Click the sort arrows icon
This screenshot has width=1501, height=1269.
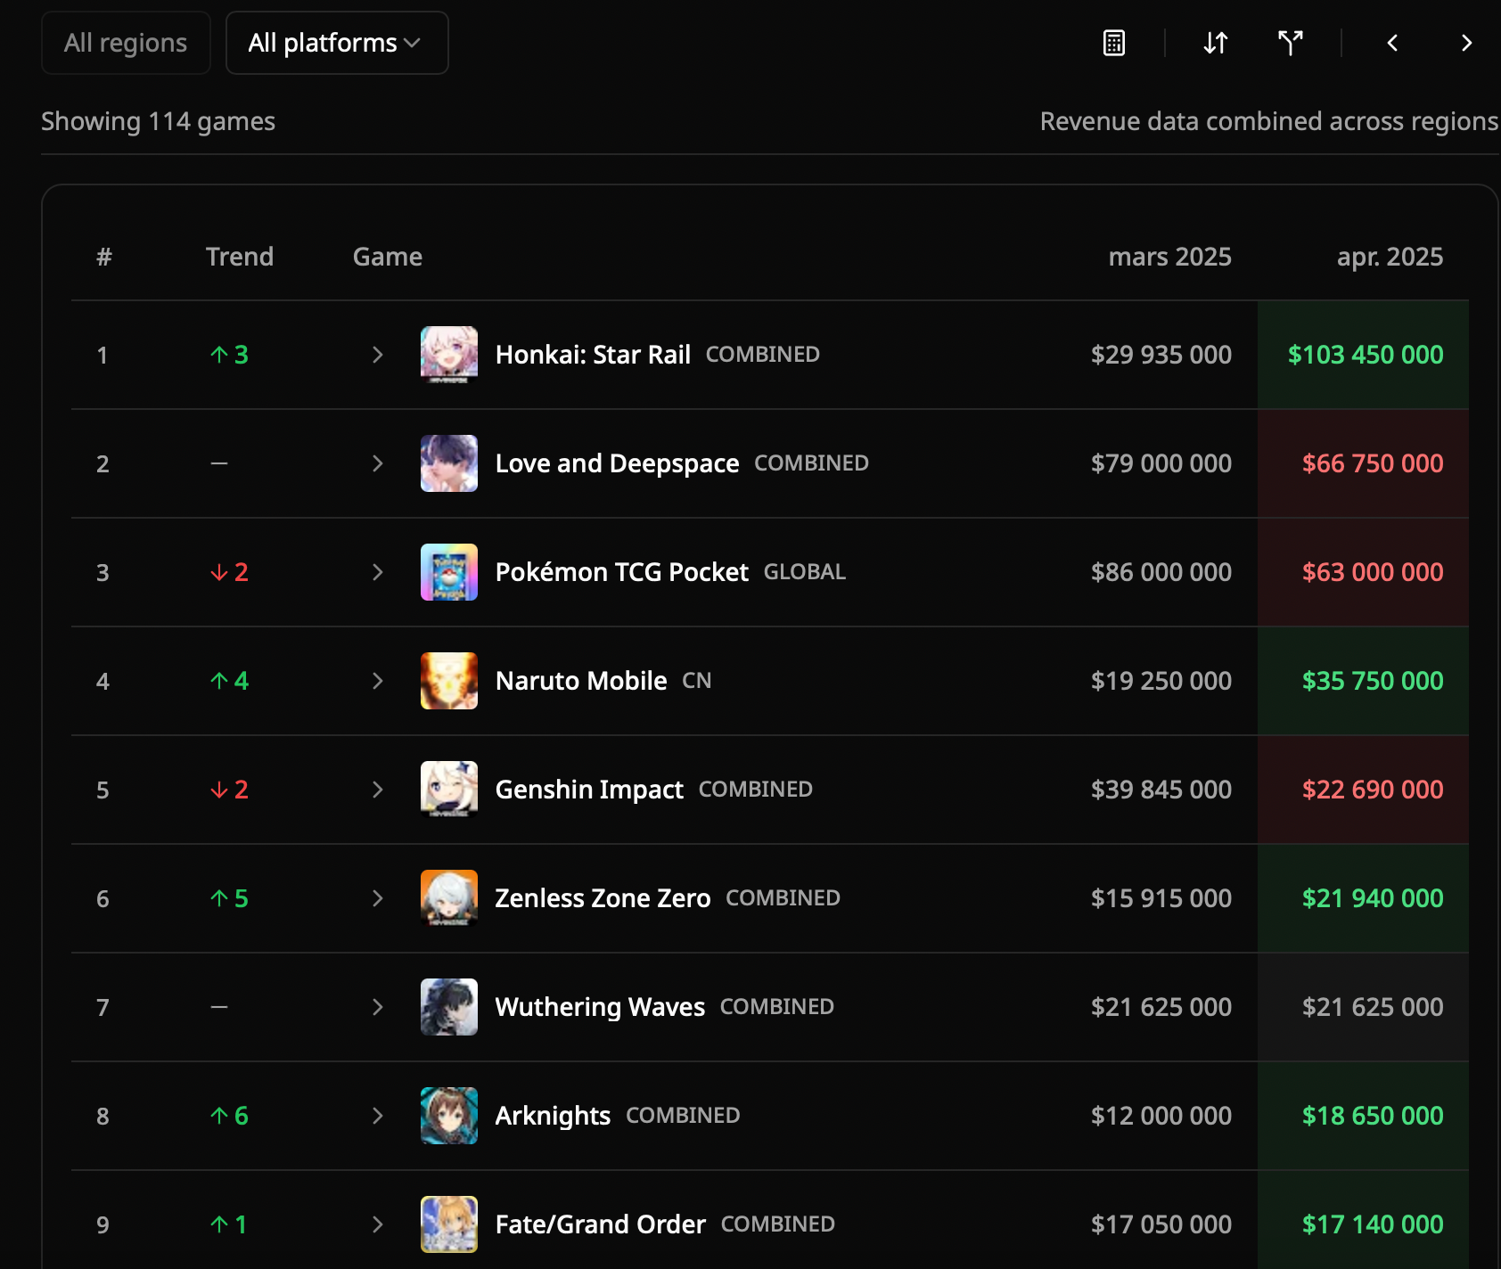[1216, 43]
